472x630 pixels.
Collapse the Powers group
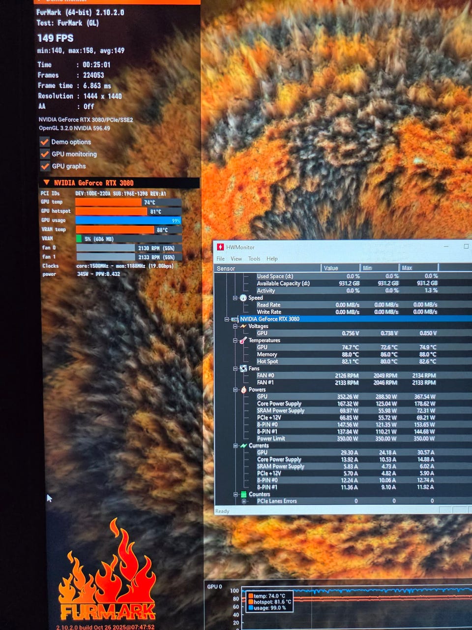click(236, 389)
